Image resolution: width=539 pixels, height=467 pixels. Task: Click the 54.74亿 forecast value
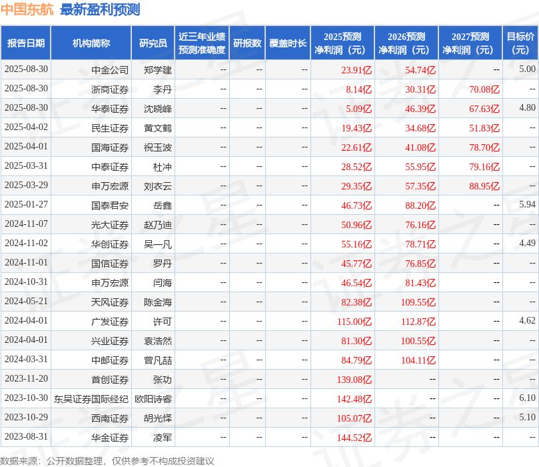(x=420, y=70)
